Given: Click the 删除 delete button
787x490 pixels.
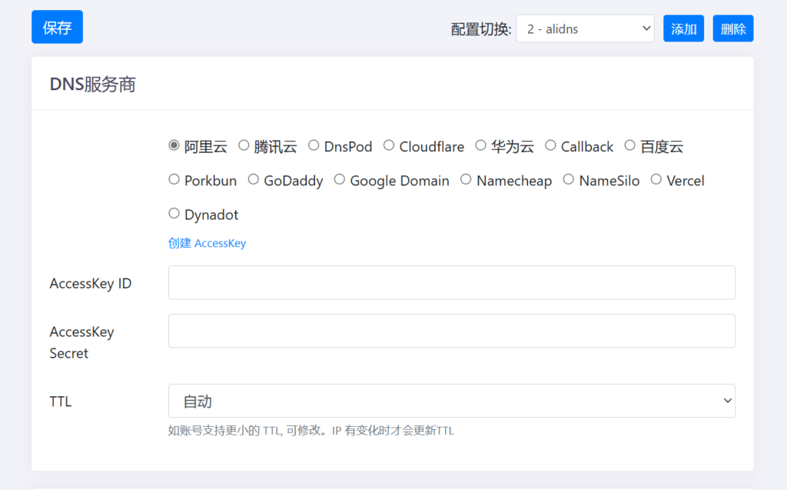Looking at the screenshot, I should 733,28.
